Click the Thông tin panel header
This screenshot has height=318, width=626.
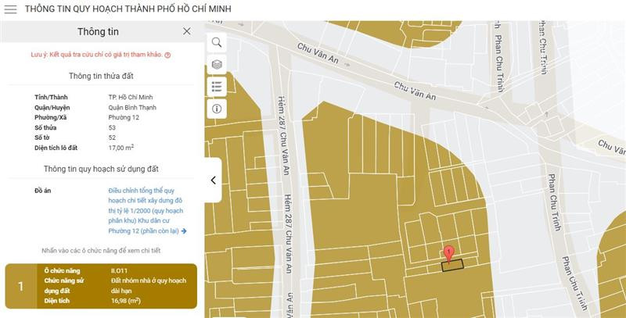point(98,31)
